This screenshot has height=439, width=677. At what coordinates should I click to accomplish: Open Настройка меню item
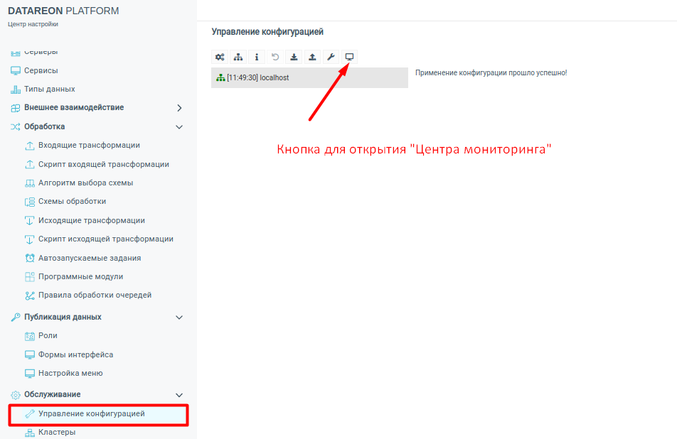[x=70, y=373]
